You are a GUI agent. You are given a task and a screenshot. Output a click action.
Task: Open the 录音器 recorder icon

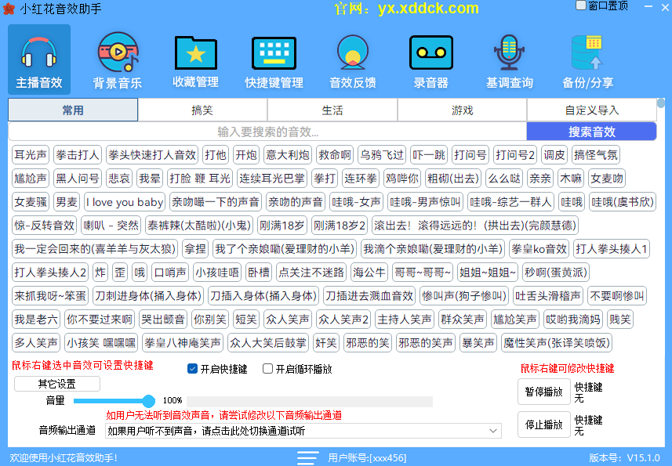pos(431,53)
